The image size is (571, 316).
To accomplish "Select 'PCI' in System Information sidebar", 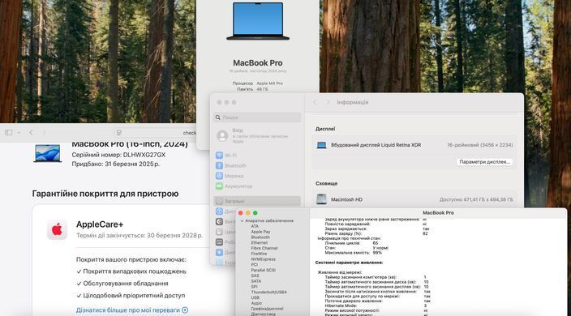I will point(254,265).
